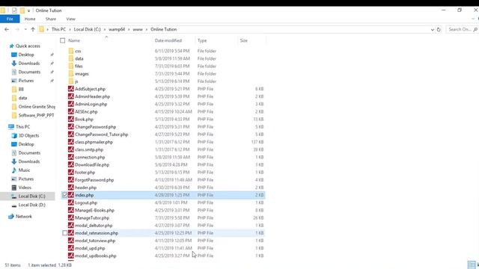
Task: Click the AdminHeader.php file icon
Action: pyautogui.click(x=71, y=96)
